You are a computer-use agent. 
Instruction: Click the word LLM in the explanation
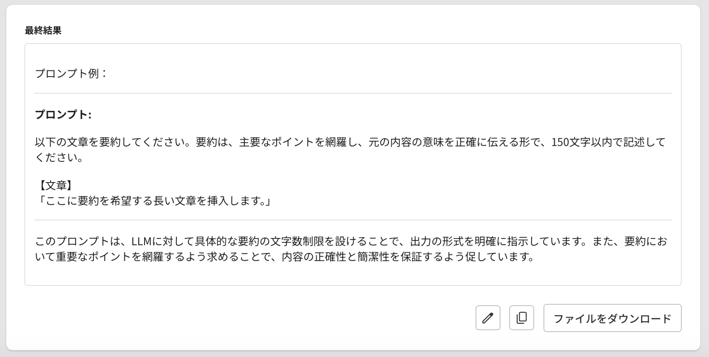(142, 241)
